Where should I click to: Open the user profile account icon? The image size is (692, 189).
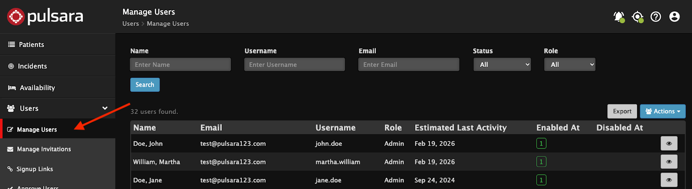pyautogui.click(x=674, y=17)
